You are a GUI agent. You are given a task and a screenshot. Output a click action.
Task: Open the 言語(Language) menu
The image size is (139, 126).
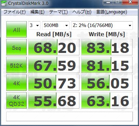coord(112,12)
